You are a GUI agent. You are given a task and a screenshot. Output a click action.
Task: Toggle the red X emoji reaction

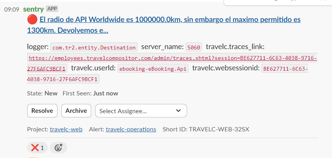pos(37,148)
